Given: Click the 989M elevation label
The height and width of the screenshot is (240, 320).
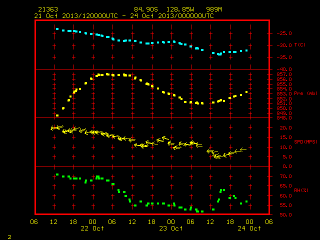Looking at the screenshot, I should (x=214, y=9).
